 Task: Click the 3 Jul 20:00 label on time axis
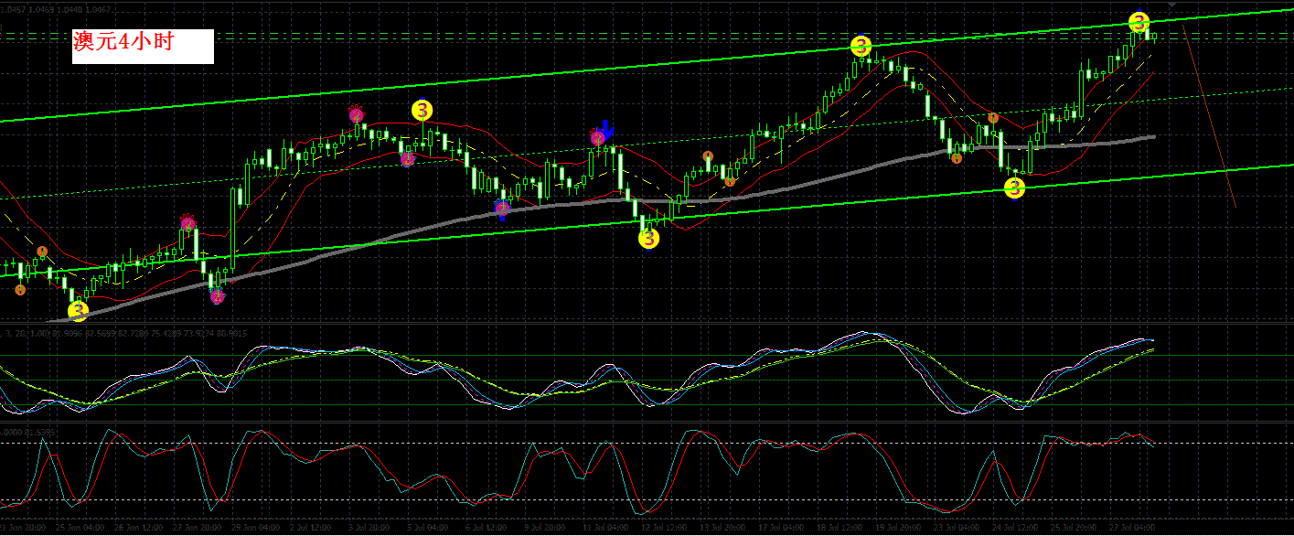[x=369, y=529]
